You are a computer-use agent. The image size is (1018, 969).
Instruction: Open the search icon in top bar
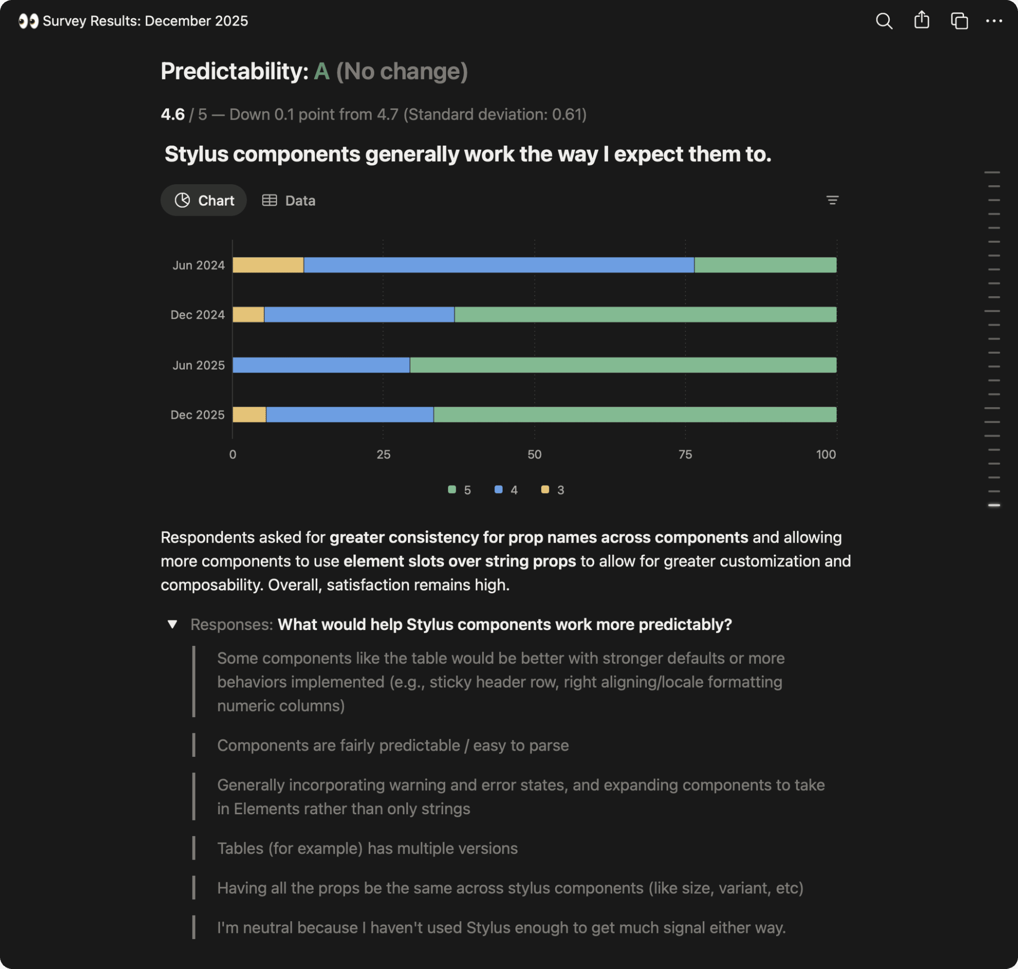[884, 21]
